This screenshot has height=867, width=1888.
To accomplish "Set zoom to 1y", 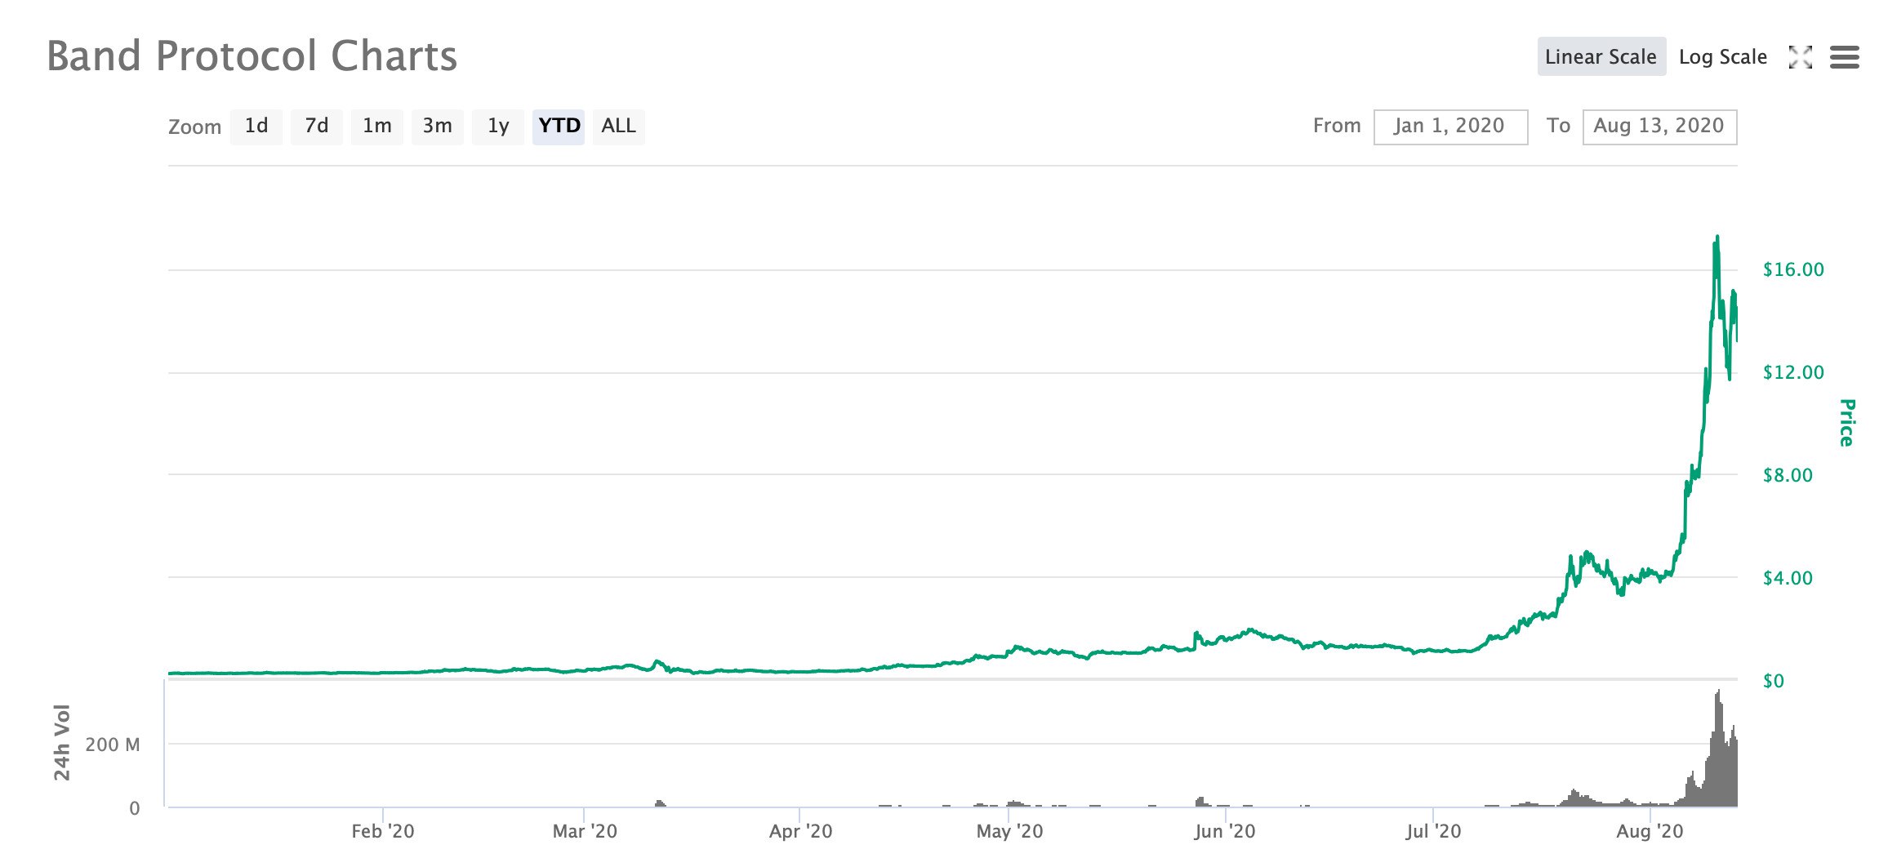I will 498,126.
